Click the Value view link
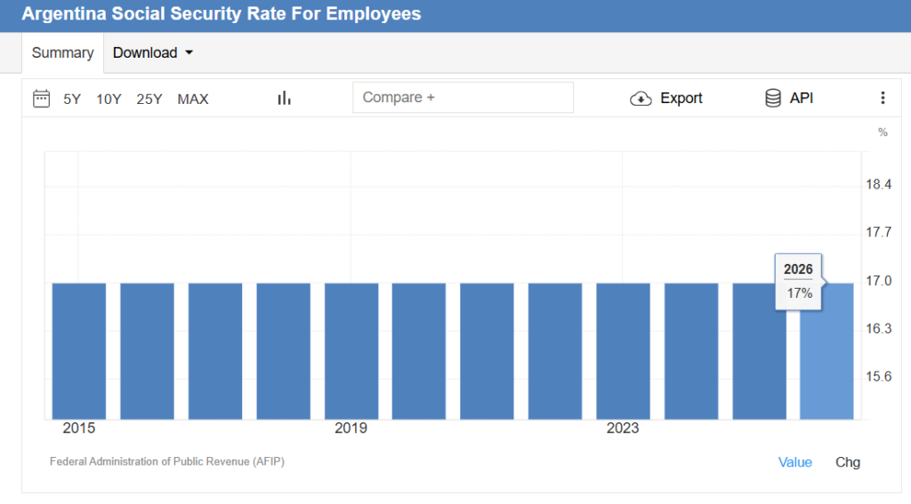 [794, 462]
